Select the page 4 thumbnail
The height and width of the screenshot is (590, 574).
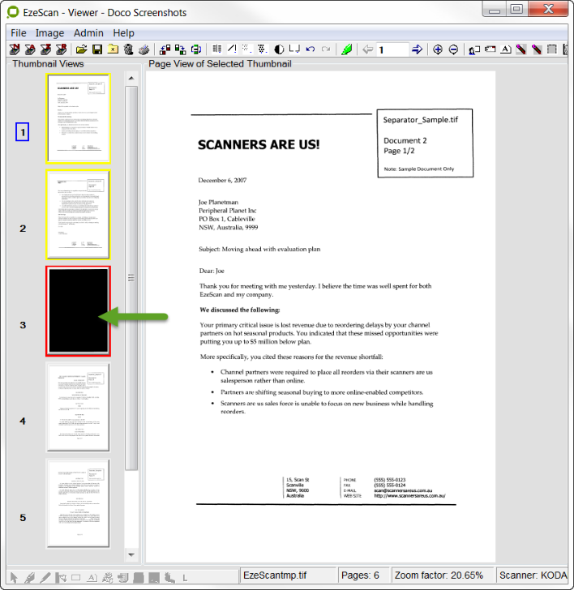78,407
